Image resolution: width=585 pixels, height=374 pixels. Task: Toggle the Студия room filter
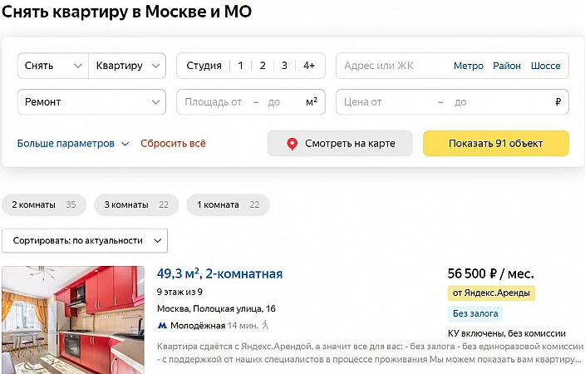coord(204,66)
